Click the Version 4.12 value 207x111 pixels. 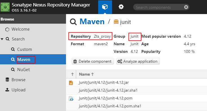coord(134,51)
